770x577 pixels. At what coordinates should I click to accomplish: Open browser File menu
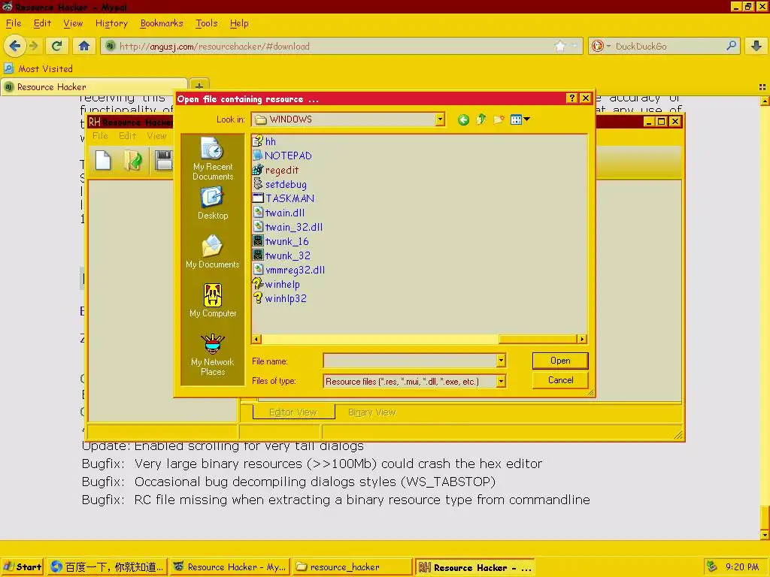[x=14, y=23]
